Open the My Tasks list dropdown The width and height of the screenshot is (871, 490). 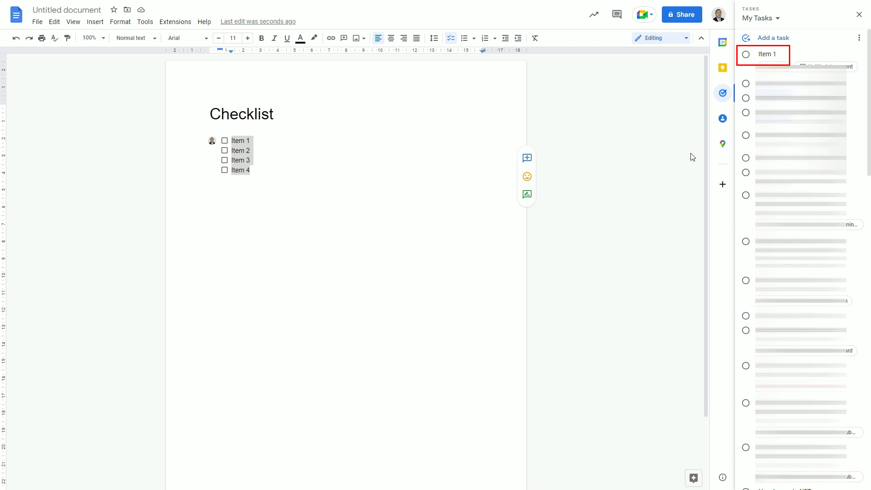pos(761,18)
